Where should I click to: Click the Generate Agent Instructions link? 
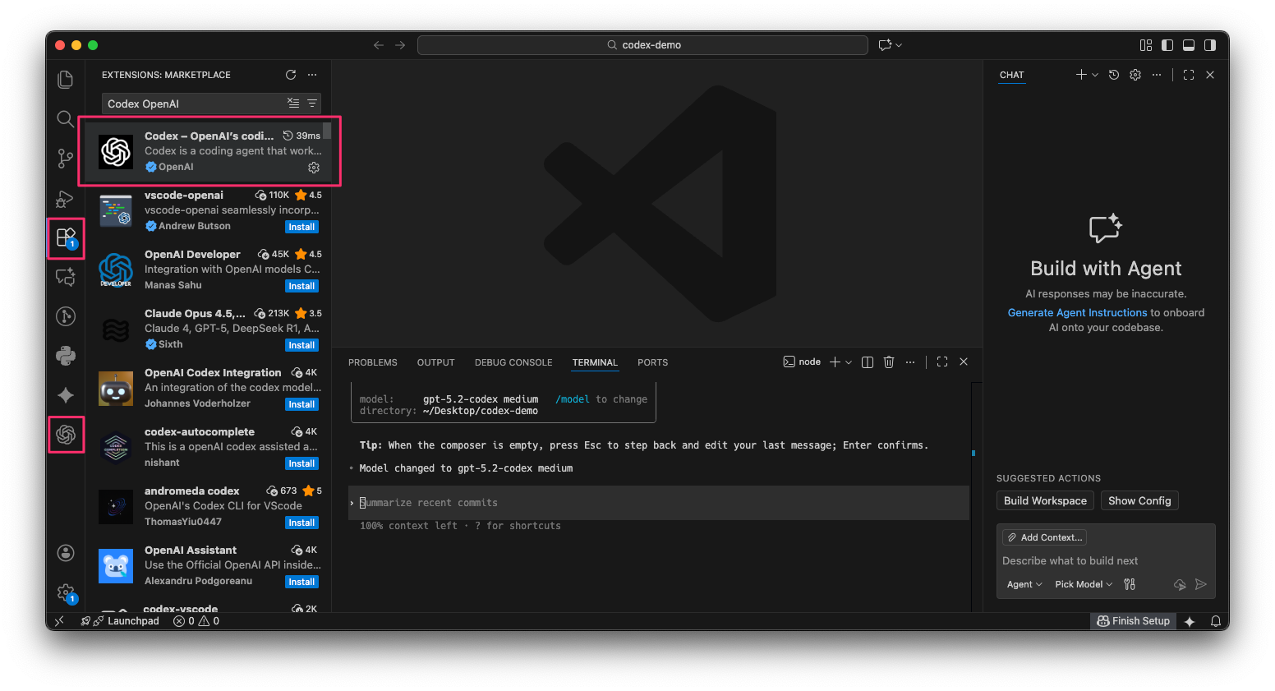point(1077,313)
